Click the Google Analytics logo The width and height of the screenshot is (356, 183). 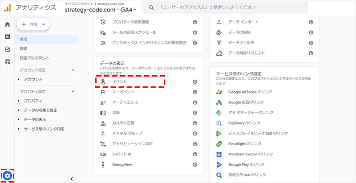[8, 8]
